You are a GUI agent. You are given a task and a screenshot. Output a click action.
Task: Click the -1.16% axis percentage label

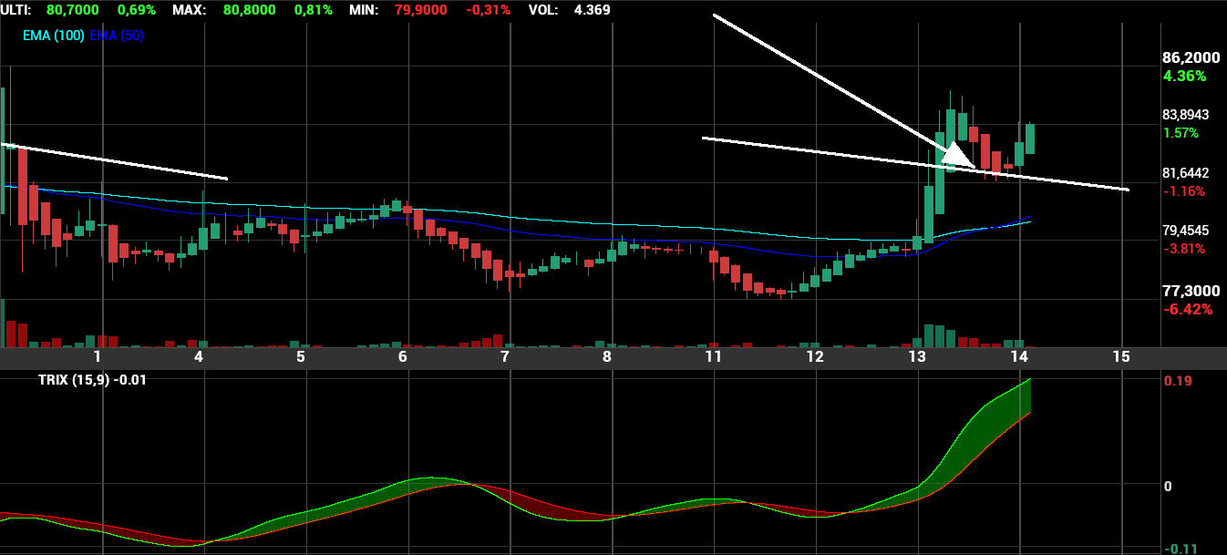click(1183, 191)
